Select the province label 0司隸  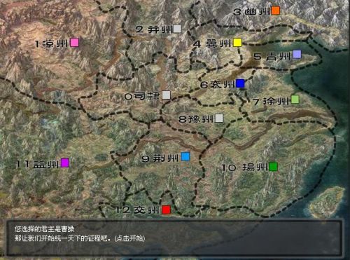(142, 96)
